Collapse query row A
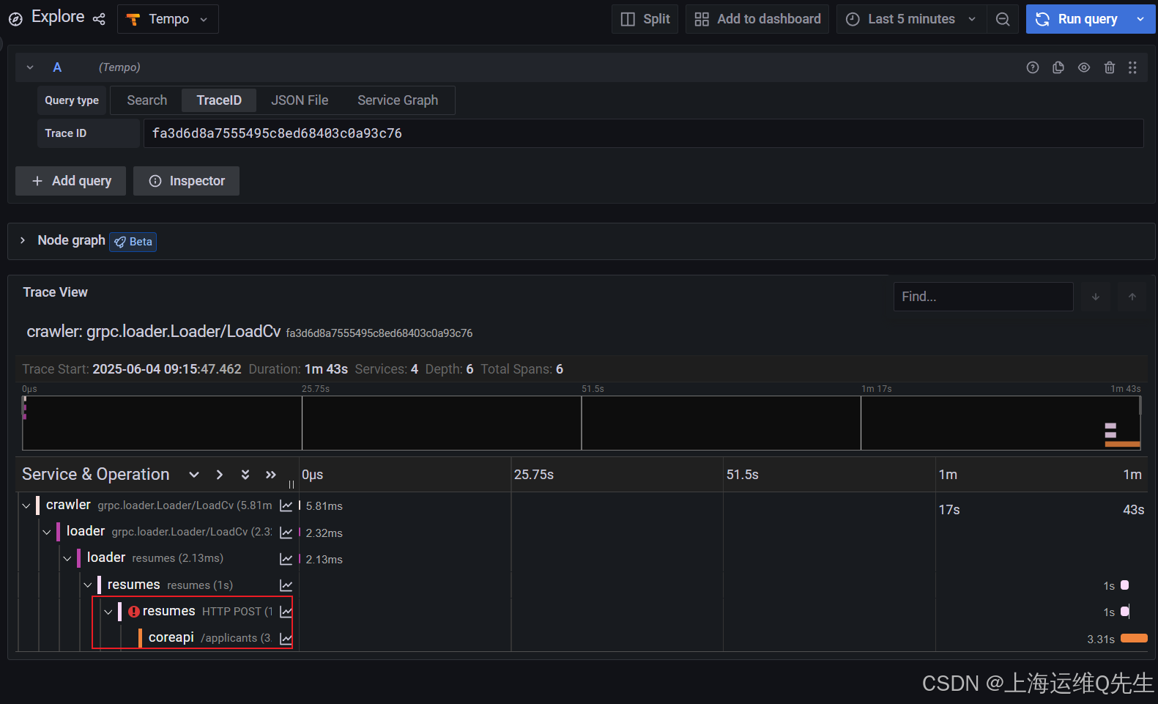The width and height of the screenshot is (1158, 704). (x=30, y=67)
